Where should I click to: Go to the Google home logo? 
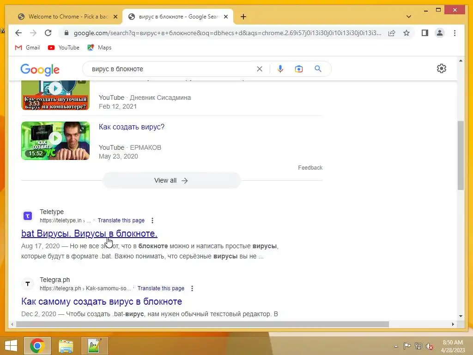(40, 70)
